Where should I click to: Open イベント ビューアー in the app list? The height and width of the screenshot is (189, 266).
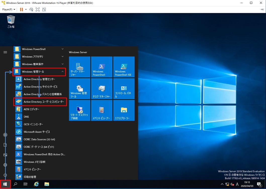click(40, 169)
